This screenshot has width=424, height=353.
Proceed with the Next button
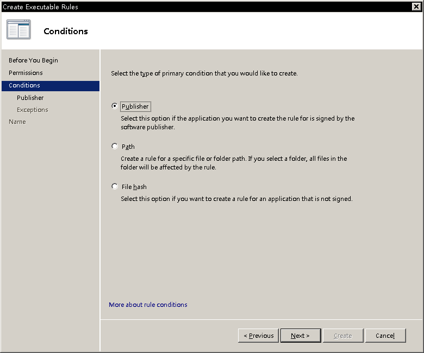pos(301,336)
